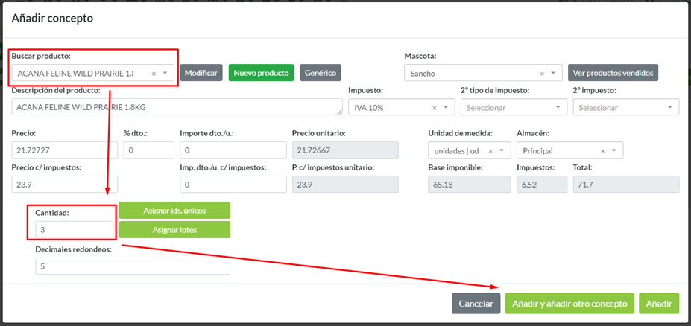Create a Nuevo producto
The width and height of the screenshot is (691, 326).
(261, 73)
